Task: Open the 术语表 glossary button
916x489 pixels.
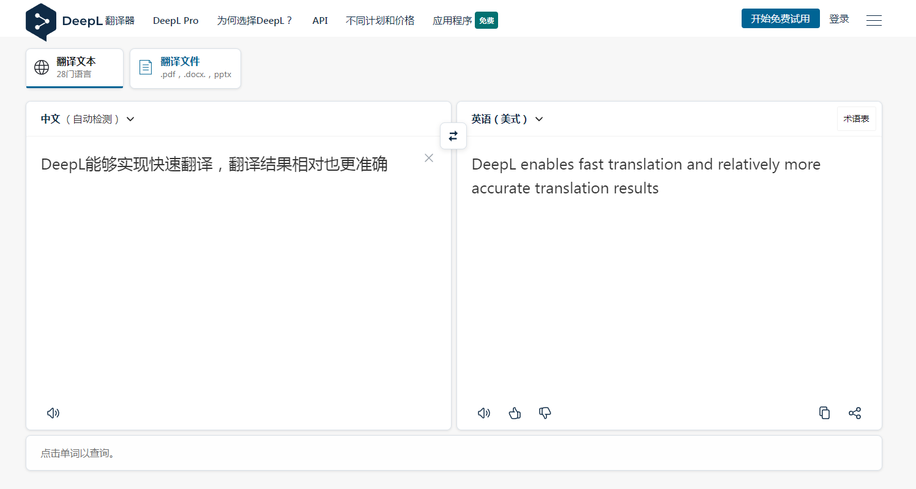Action: click(856, 119)
